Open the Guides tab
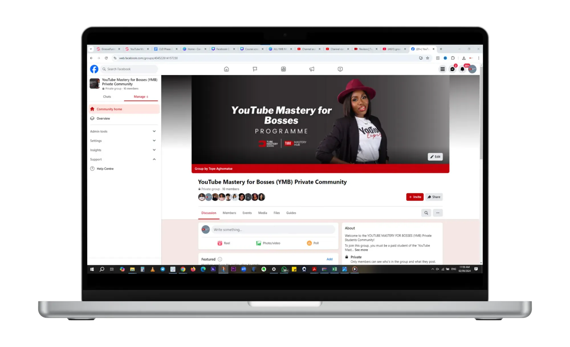Screen dimensions: 570x347 291,213
